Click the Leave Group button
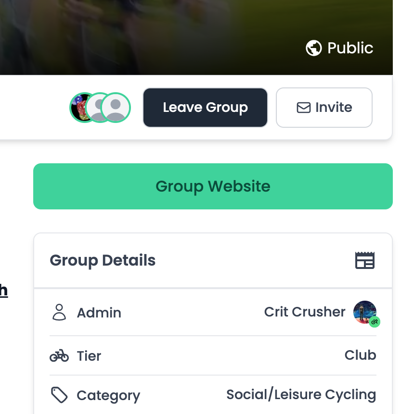Viewport: 414px width, 414px height. pyautogui.click(x=205, y=108)
